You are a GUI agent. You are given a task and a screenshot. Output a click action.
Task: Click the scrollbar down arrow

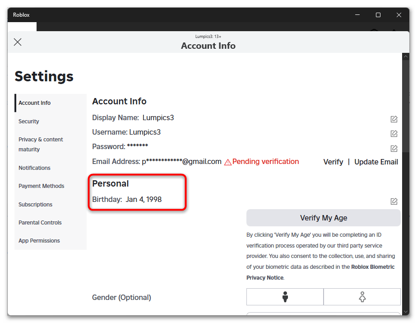[406, 312]
